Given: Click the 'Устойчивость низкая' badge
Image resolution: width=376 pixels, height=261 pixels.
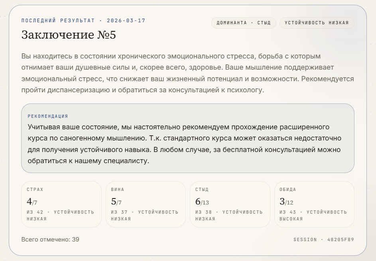Looking at the screenshot, I should click(317, 23).
